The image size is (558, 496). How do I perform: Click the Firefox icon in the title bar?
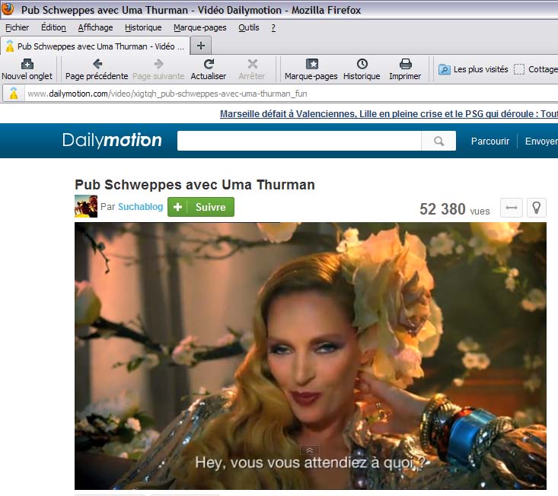8,8
